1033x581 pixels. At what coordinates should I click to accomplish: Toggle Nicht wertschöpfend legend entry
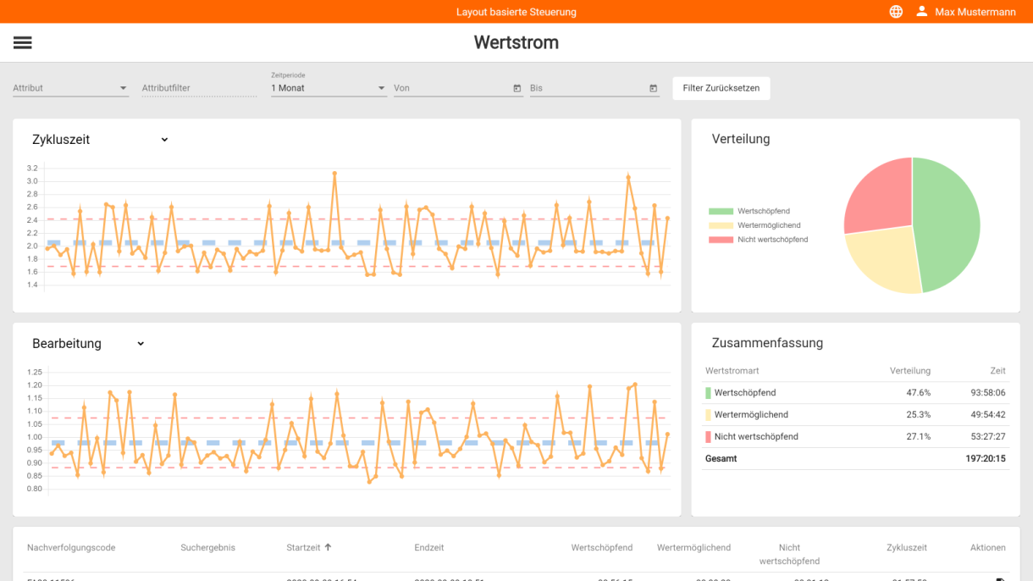point(758,240)
